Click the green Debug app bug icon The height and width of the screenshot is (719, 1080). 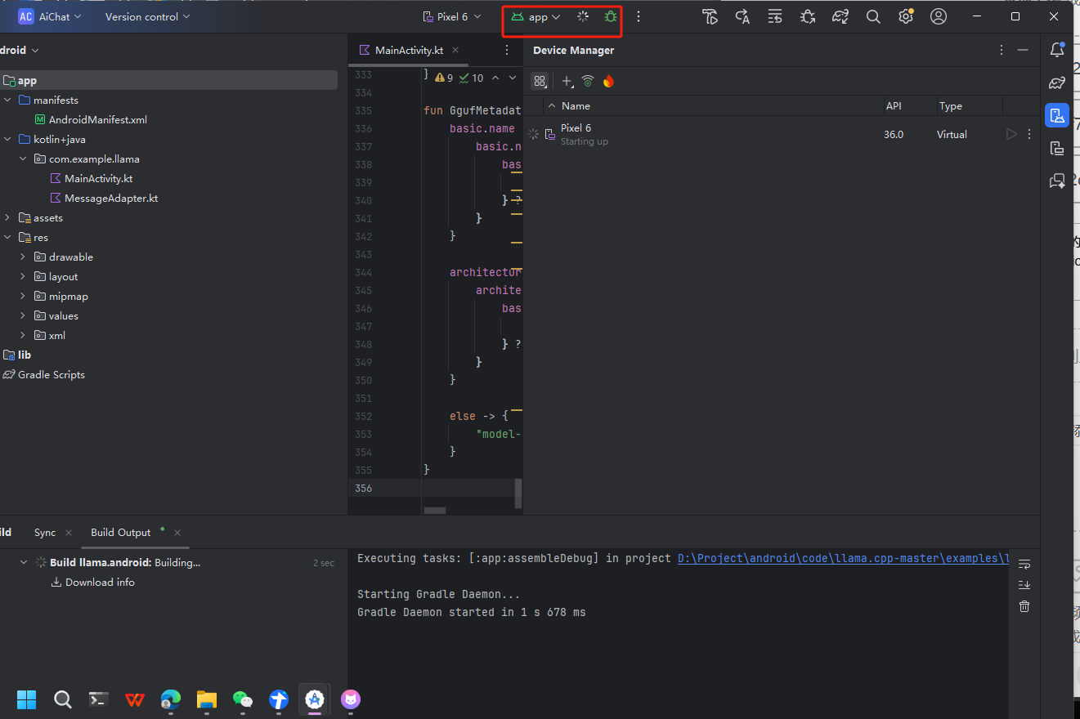610,16
